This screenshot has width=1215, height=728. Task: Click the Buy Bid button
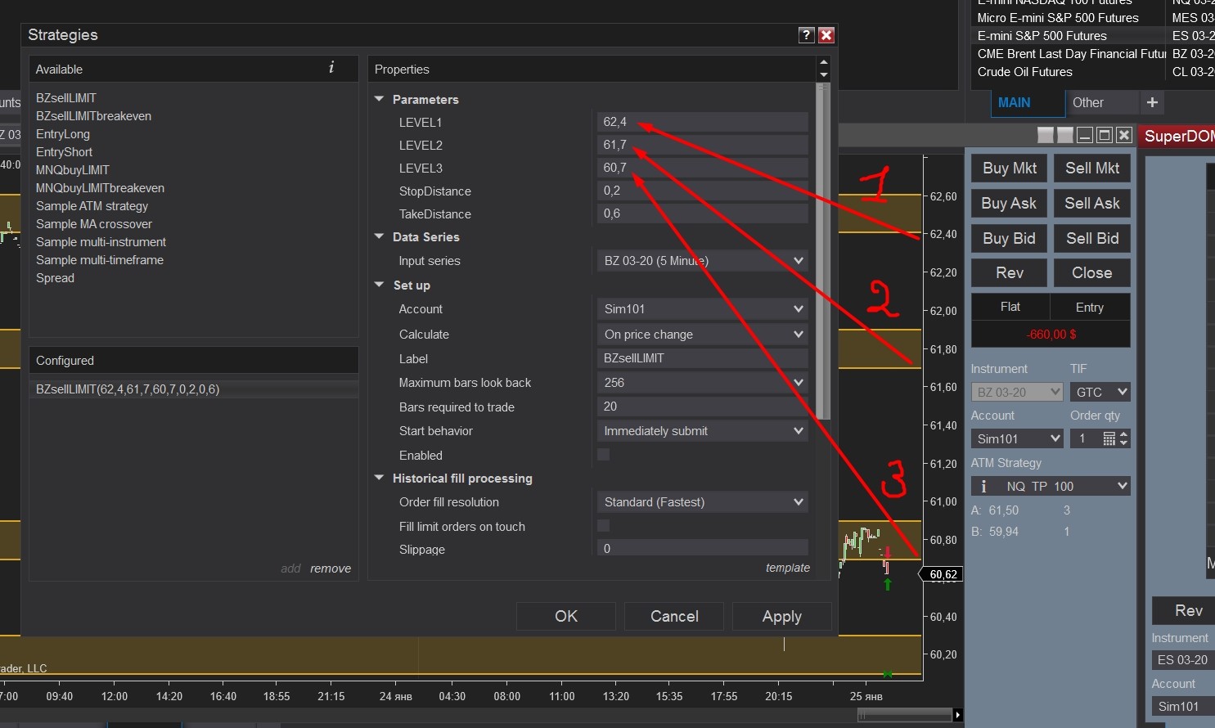click(x=1010, y=238)
